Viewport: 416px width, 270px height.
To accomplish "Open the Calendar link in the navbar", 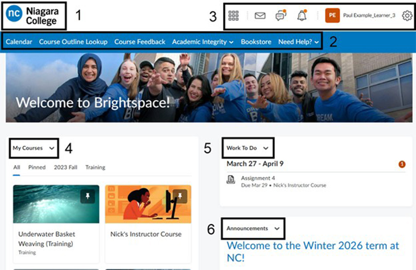I will point(19,42).
